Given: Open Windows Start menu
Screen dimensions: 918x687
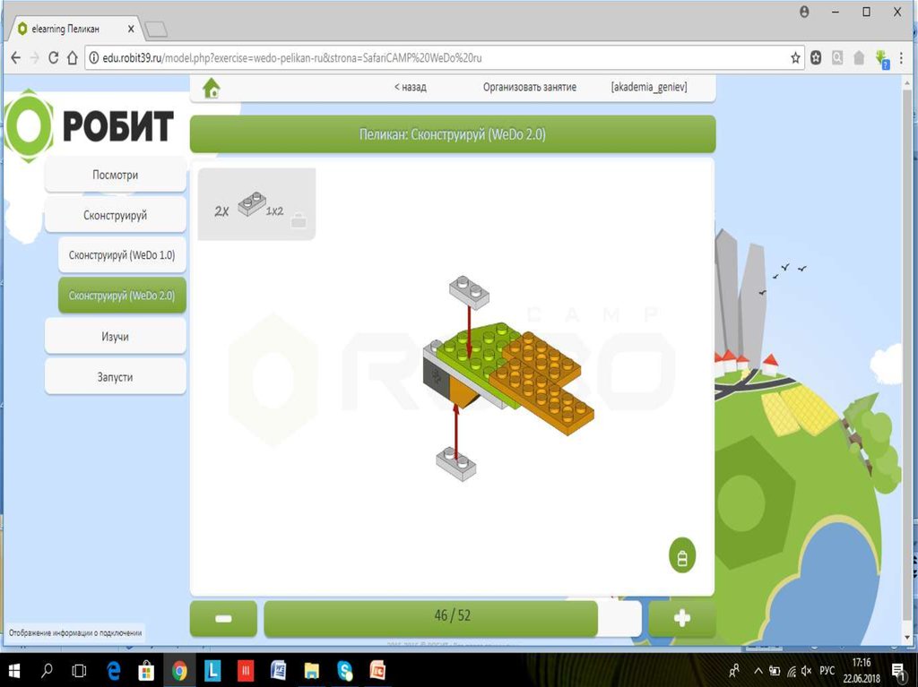Looking at the screenshot, I should click(13, 671).
